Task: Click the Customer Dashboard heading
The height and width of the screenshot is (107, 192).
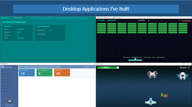Action: click(14, 22)
